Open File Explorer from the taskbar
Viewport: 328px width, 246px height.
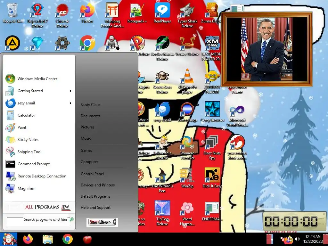pyautogui.click(x=48, y=239)
